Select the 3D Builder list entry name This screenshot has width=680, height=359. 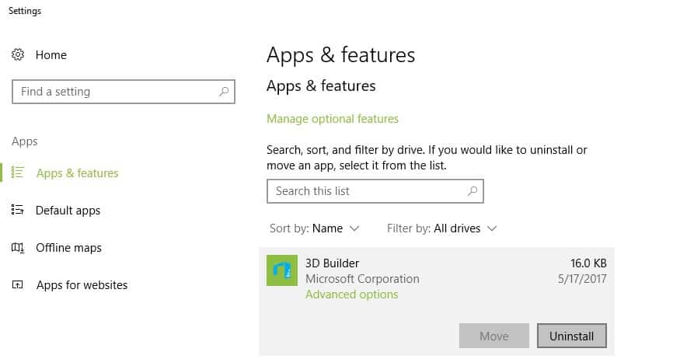pyautogui.click(x=332, y=263)
